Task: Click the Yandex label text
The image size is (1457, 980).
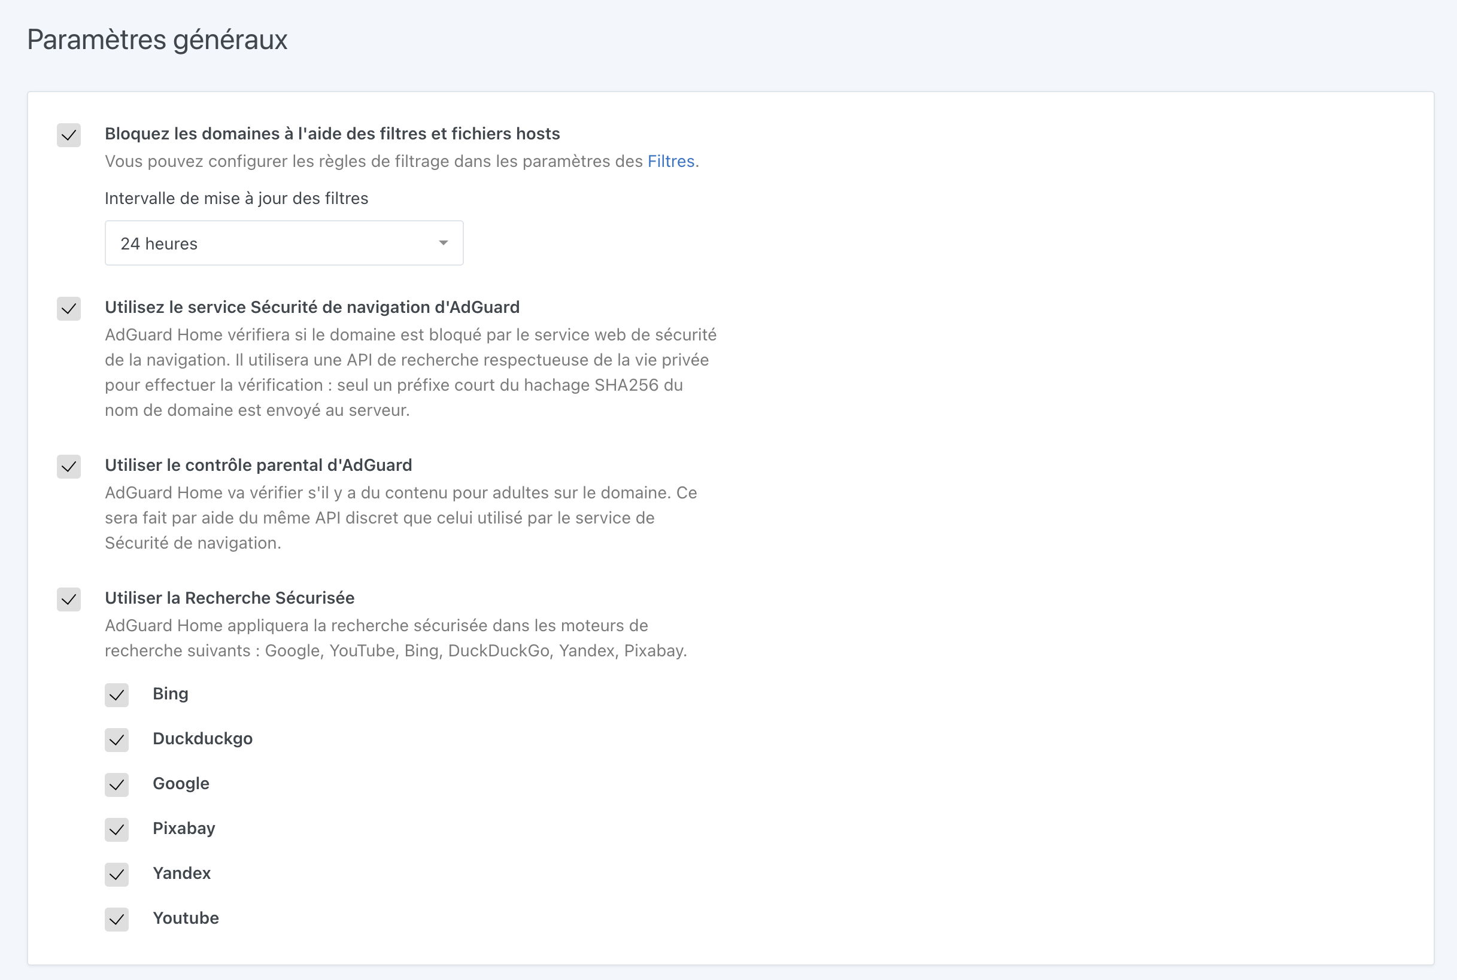Action: click(x=181, y=873)
